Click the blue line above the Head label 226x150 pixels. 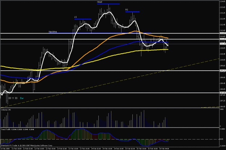pyautogui.click(x=108, y=4)
